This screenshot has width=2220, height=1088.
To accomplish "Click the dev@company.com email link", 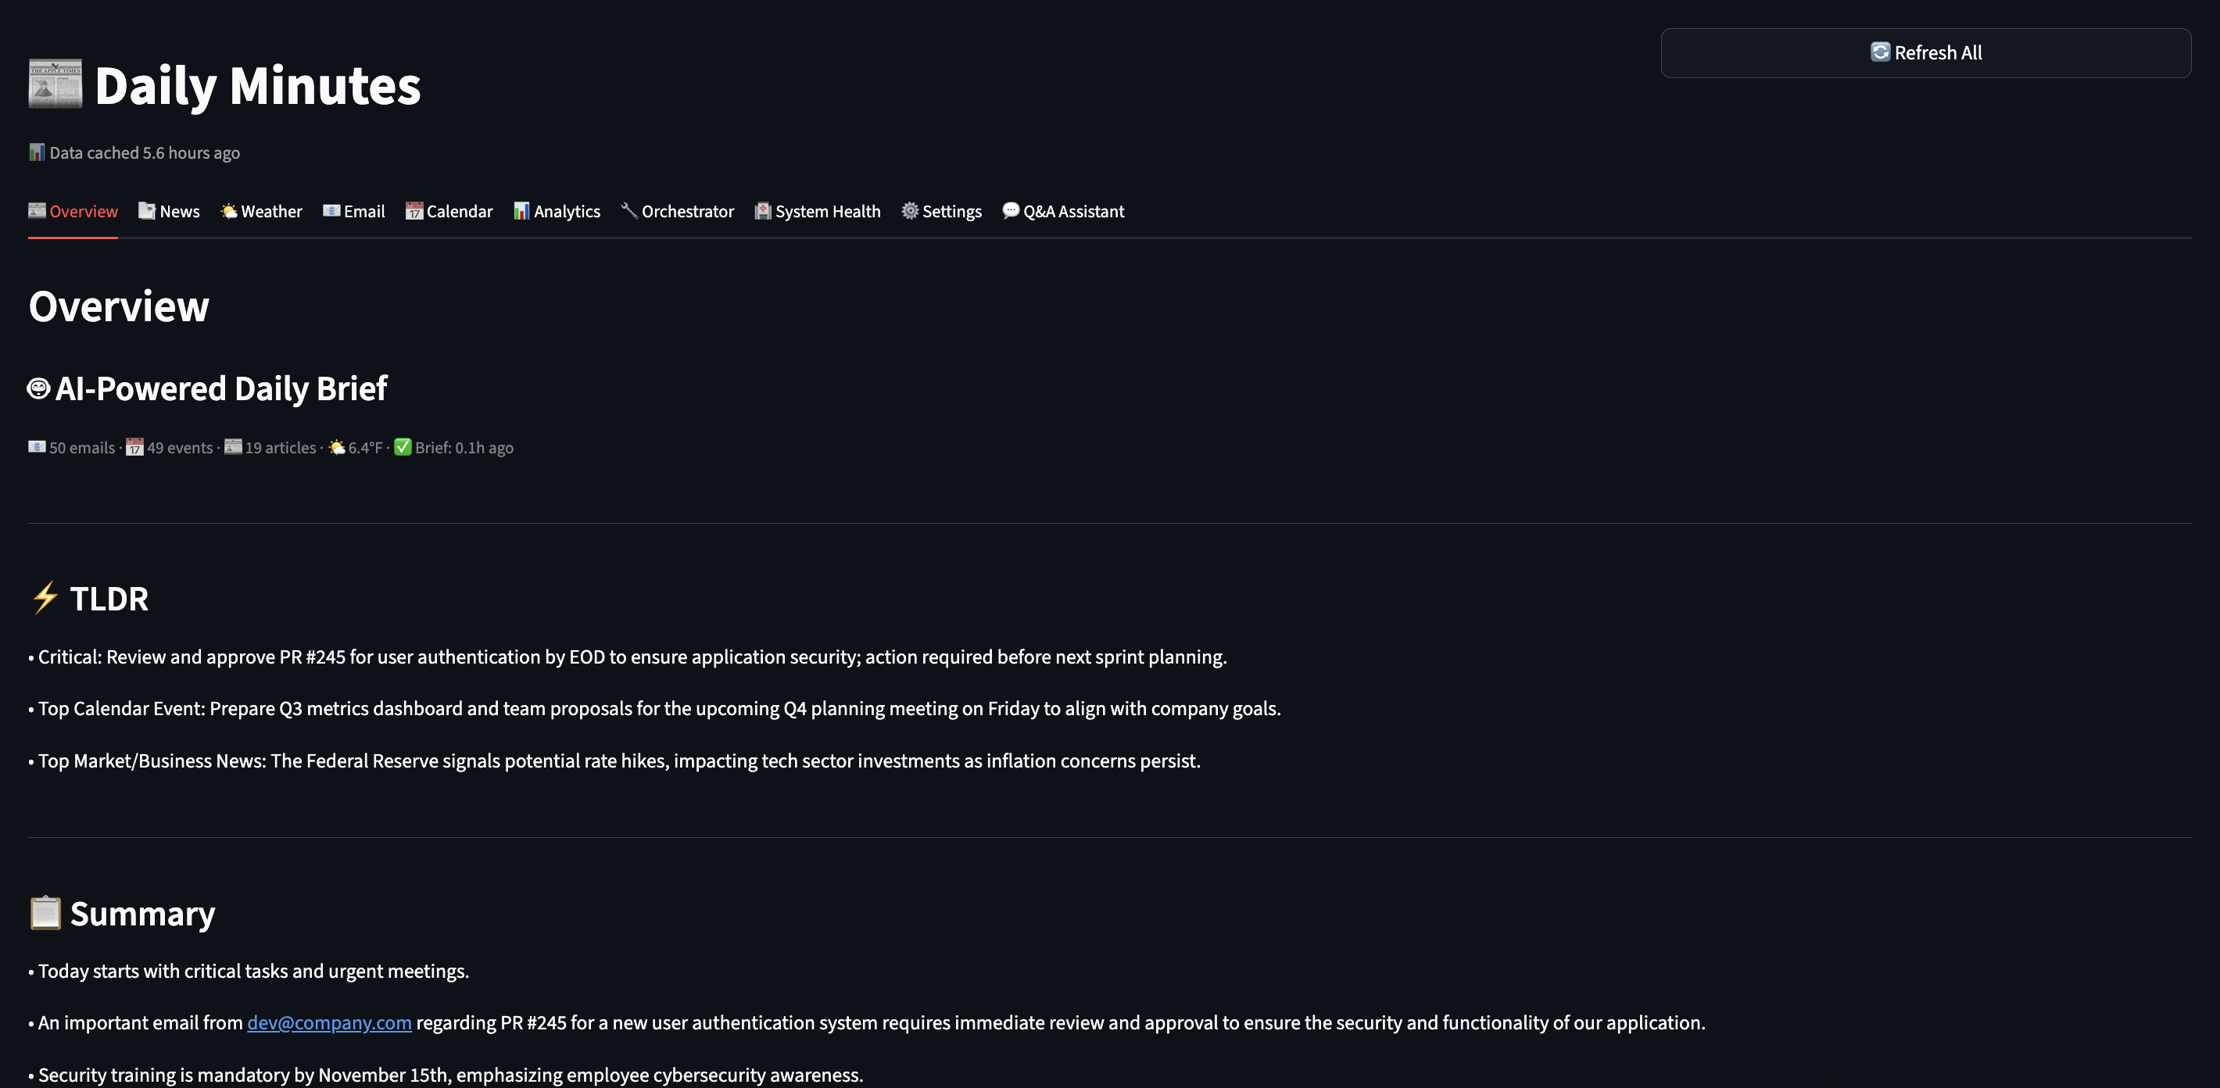I will click(x=329, y=1022).
